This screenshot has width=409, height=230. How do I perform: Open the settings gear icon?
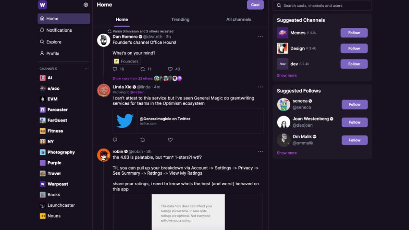tap(86, 5)
